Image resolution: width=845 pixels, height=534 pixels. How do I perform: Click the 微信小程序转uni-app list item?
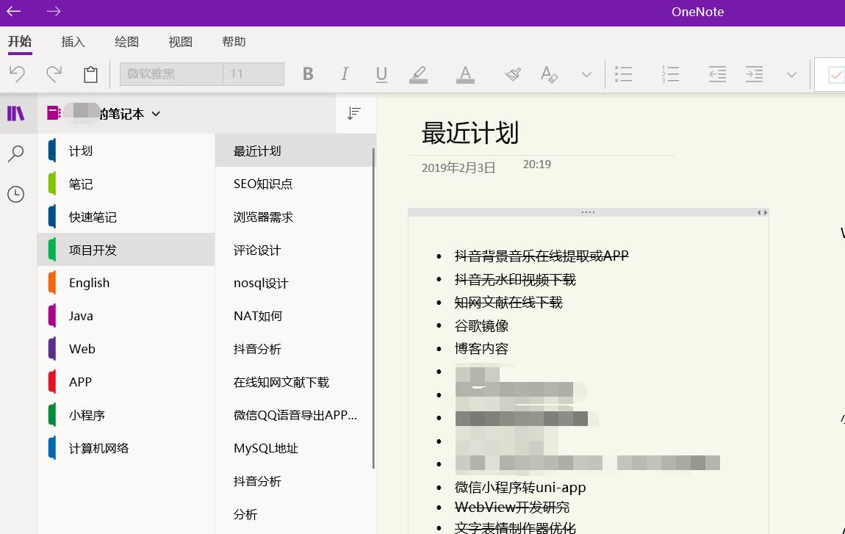pos(520,487)
